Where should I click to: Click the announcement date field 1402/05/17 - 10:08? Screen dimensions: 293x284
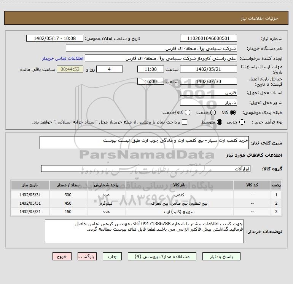click(54, 38)
